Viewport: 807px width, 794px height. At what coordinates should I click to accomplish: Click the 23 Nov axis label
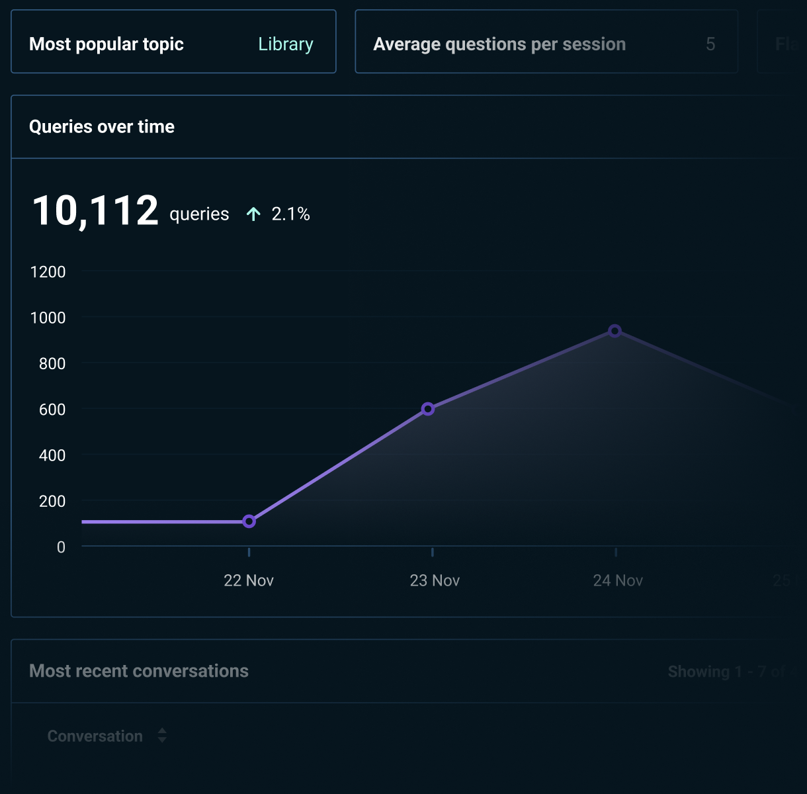pyautogui.click(x=435, y=580)
